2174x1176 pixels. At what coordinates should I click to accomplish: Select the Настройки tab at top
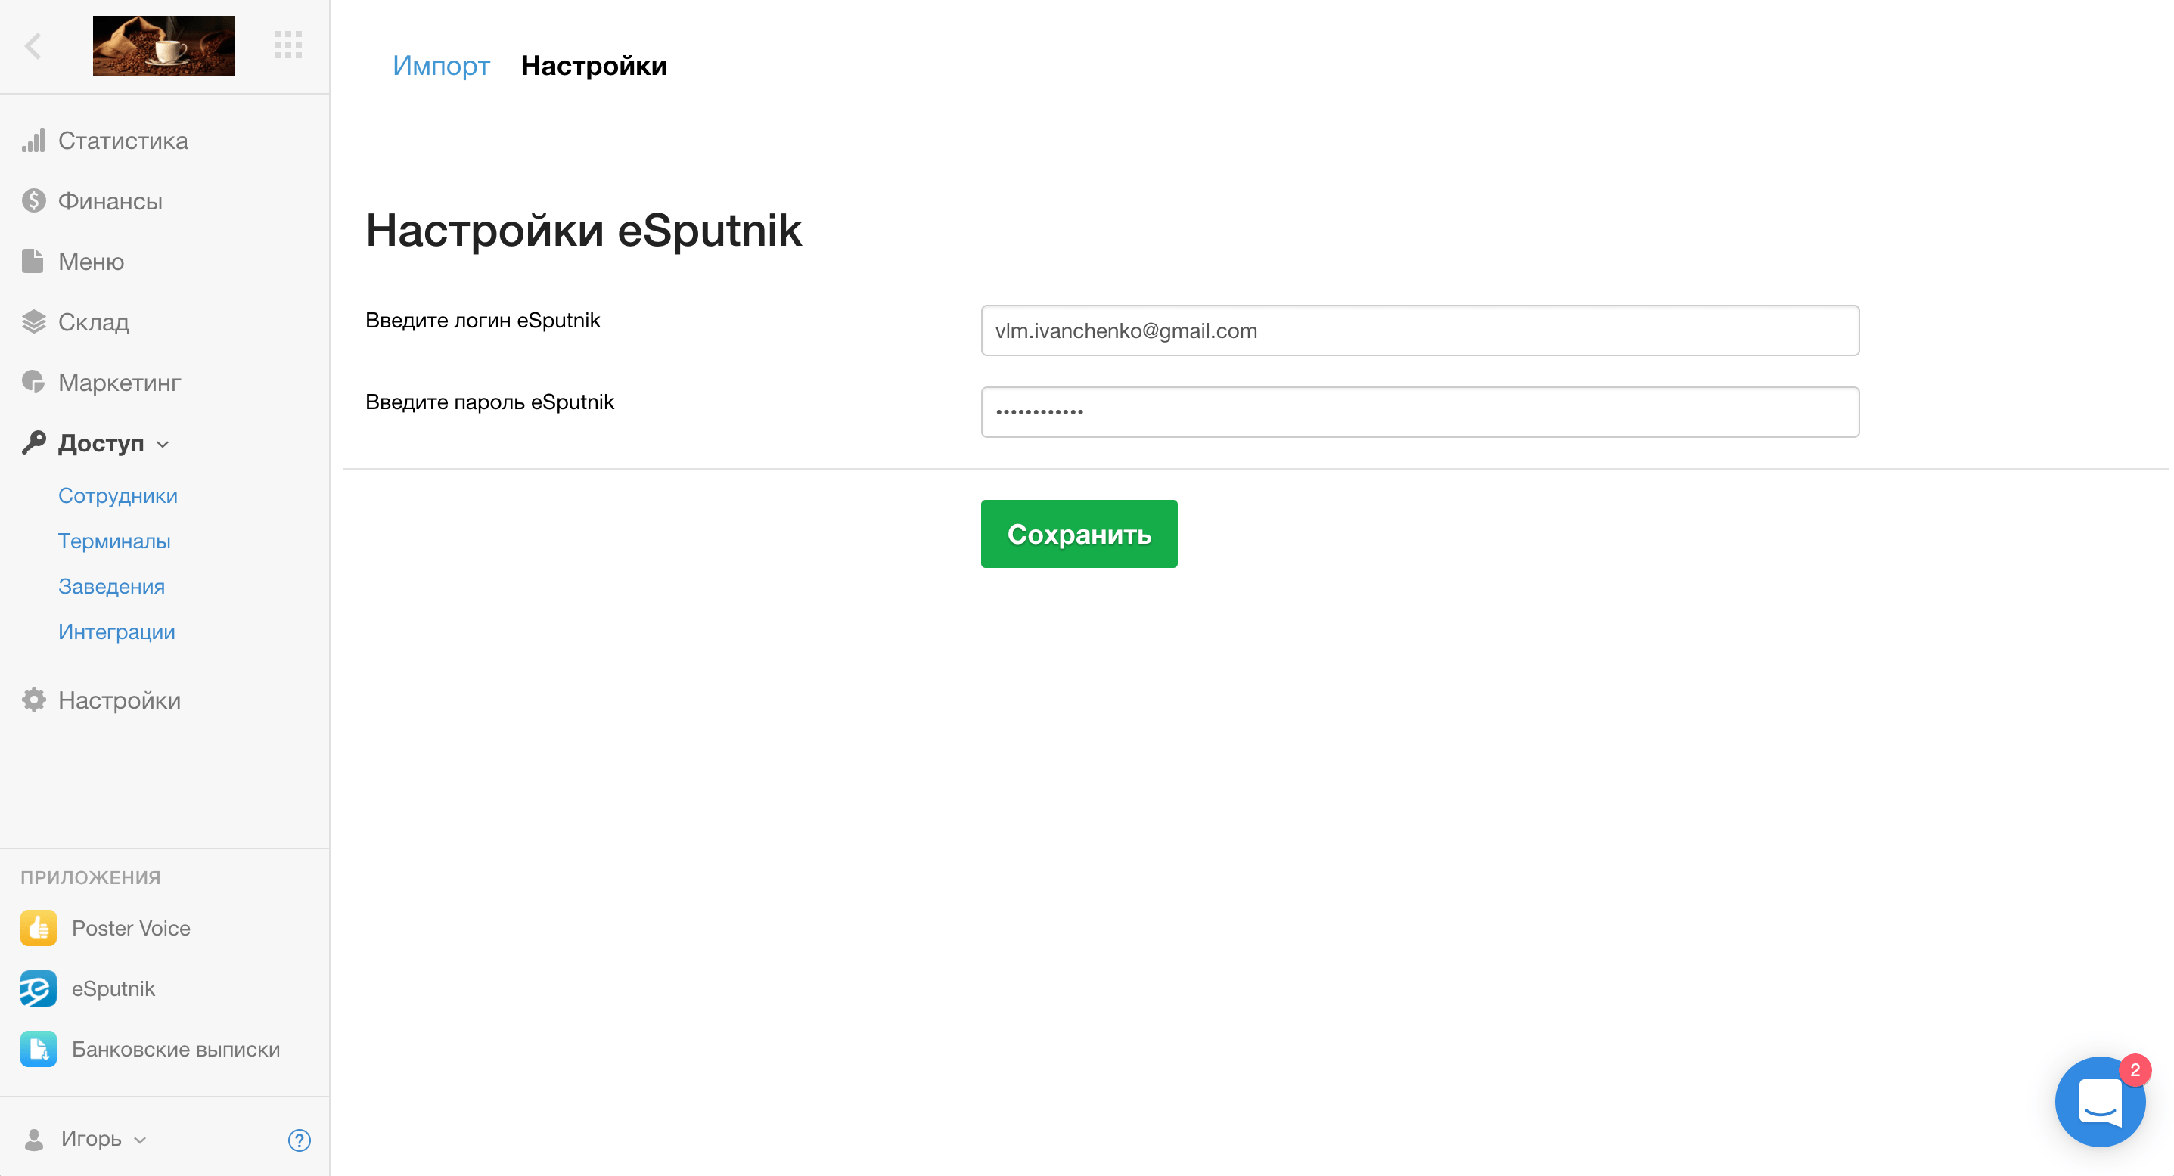coord(593,66)
